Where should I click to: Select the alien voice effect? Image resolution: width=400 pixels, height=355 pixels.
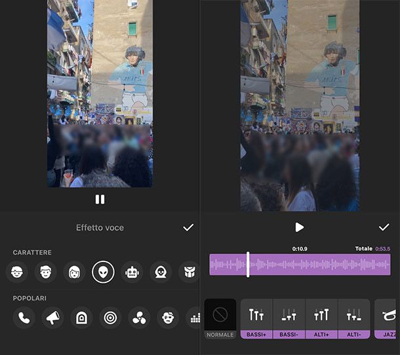103,271
